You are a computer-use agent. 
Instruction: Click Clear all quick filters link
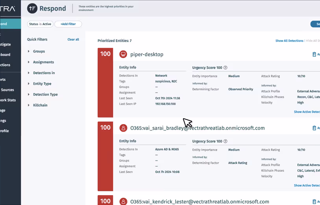(x=73, y=40)
